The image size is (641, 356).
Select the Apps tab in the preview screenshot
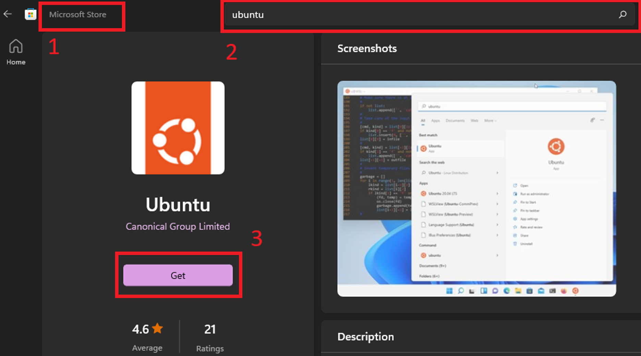(435, 120)
